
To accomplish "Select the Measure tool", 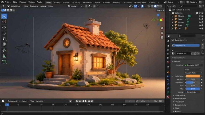I will click(x=4, y=56).
